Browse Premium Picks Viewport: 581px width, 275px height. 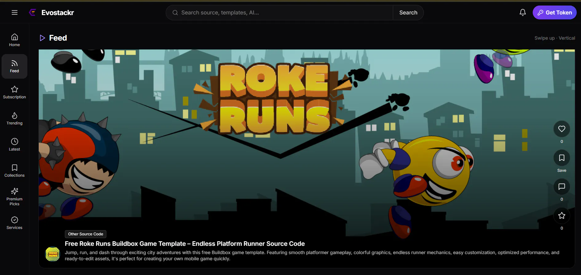coord(14,197)
